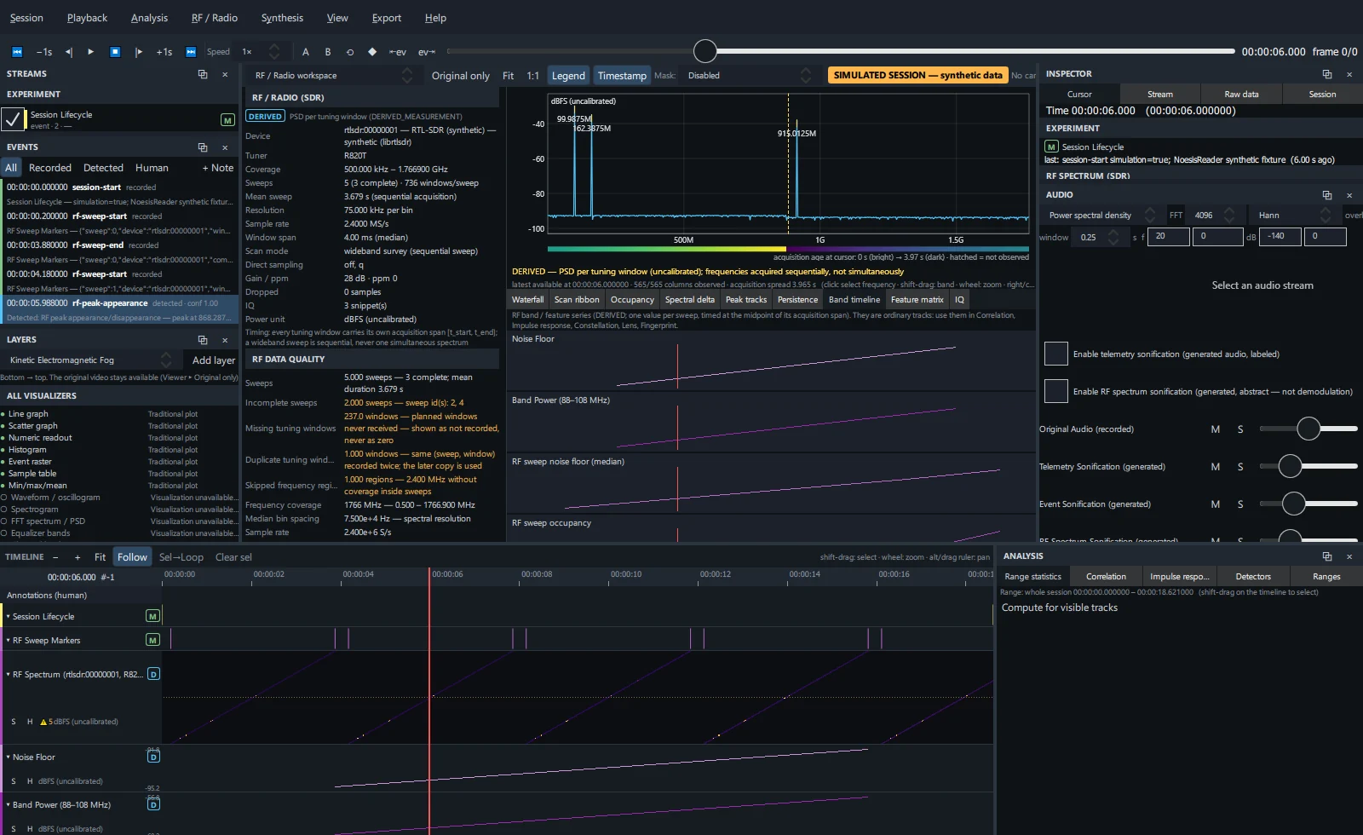Open the Kinetic Electromagnetic Fog layer dropdown
Viewport: 1363px width, 835px height.
coord(89,360)
